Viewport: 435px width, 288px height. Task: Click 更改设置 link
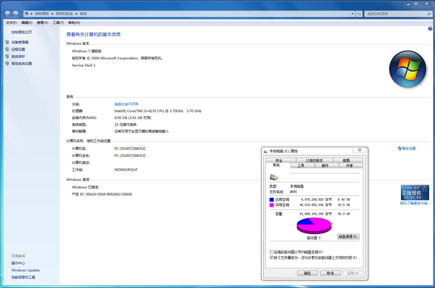tap(409, 149)
